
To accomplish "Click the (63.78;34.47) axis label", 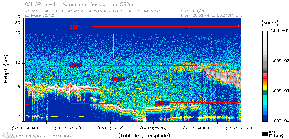I will click(x=196, y=128).
